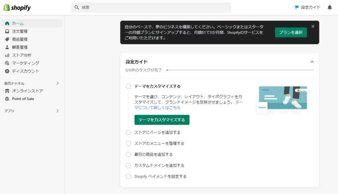Click the プランを選択 button
This screenshot has width=338, height=194.
[291, 32]
